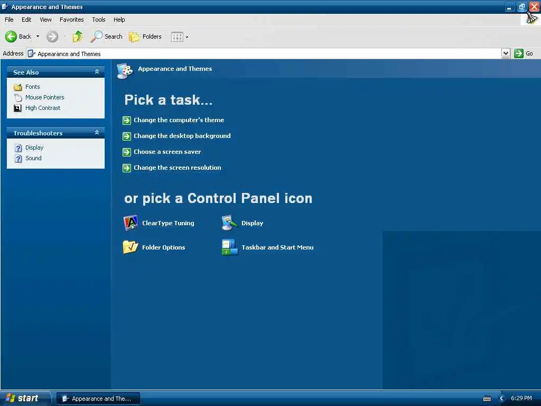The image size is (541, 406).
Task: Click the keyboard icon in system tray
Action: pyautogui.click(x=487, y=399)
